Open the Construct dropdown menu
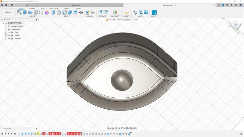Viewport: 244px width, 137px height. [x=115, y=16]
